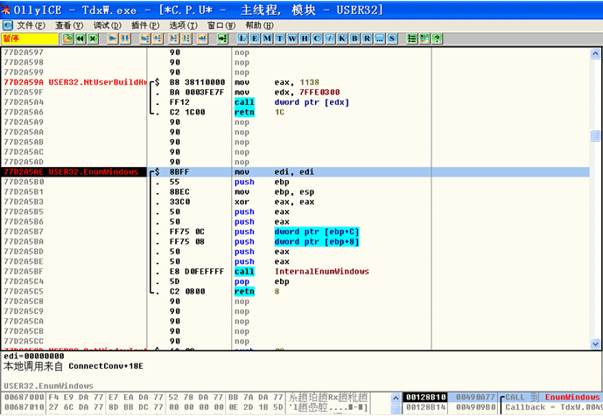603x416 pixels.
Task: Show the CPU window with C icon
Action: [x=318, y=38]
